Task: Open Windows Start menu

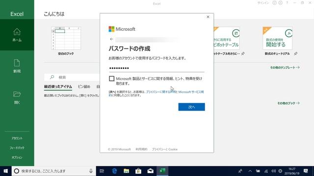Action: click(5, 171)
